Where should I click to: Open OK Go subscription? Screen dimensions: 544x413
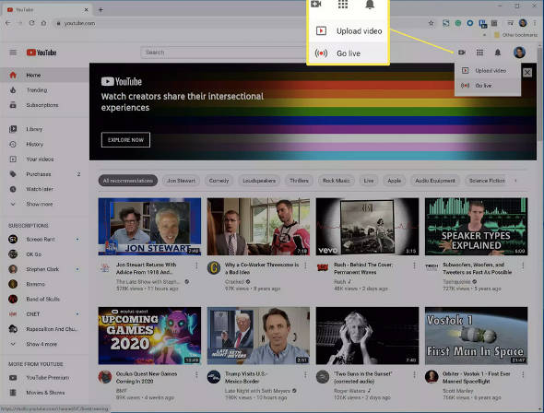point(44,254)
